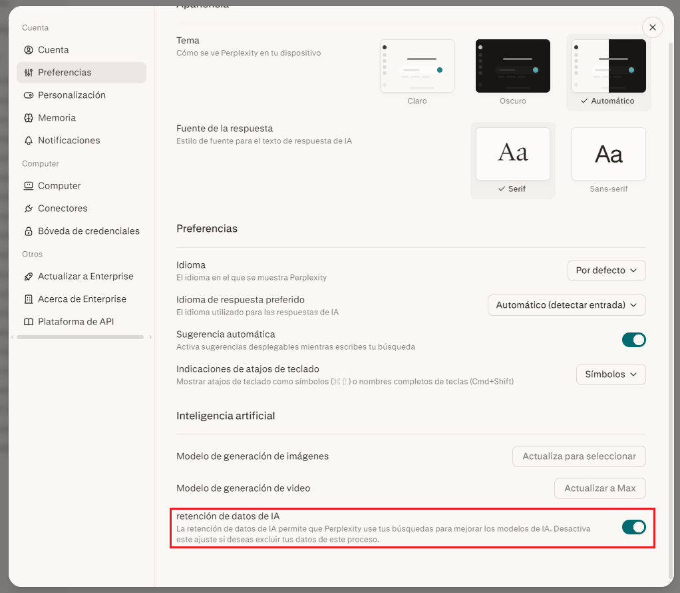
Task: Click the sidebar horizontal scrollbar
Action: 81,337
